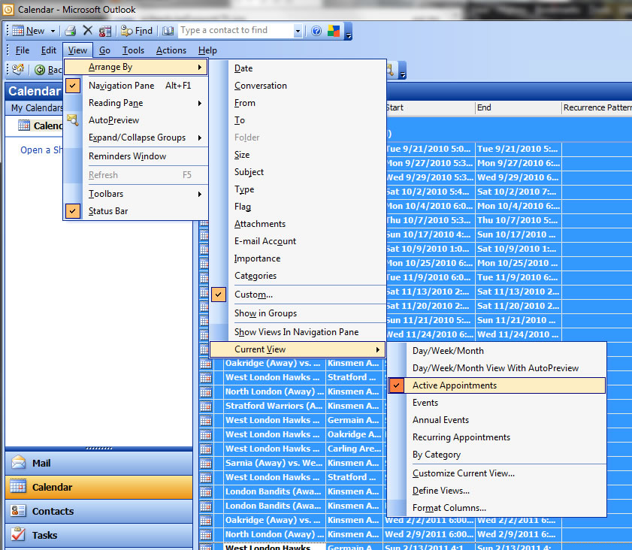Print using the toolbar printer icon
Viewport: 632px width, 550px height.
(x=71, y=31)
